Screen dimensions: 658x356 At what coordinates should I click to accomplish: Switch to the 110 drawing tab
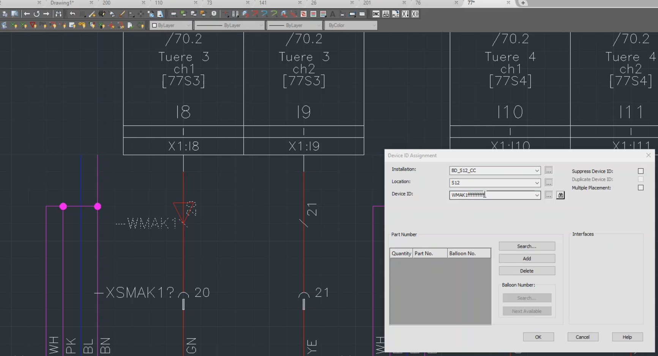pos(159,3)
